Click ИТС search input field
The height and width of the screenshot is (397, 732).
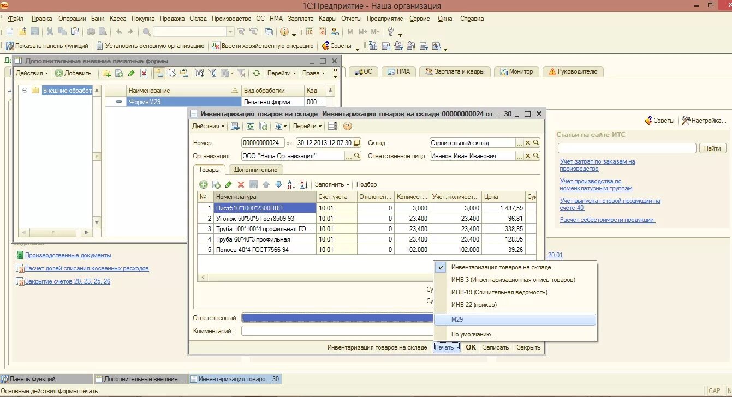(x=627, y=148)
